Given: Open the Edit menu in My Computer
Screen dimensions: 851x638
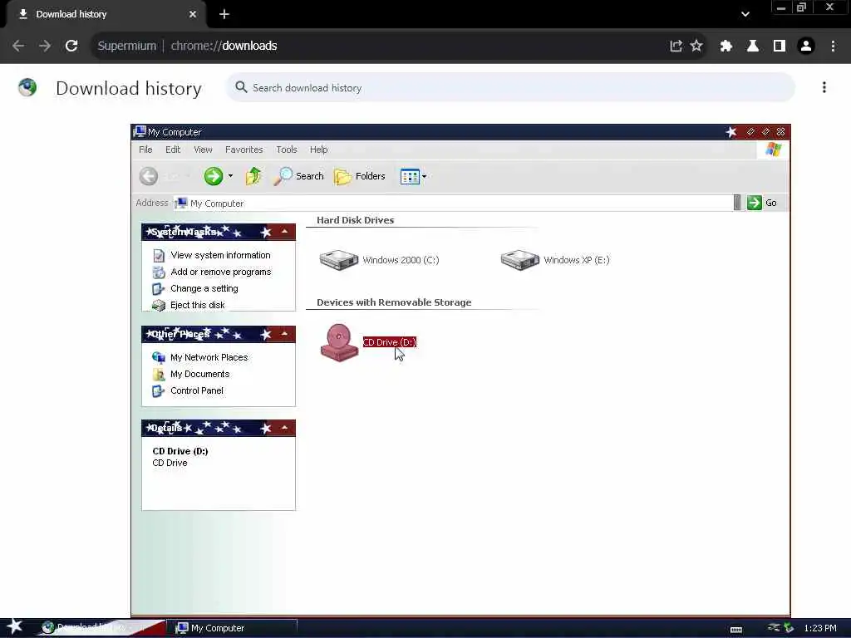Looking at the screenshot, I should tap(173, 150).
